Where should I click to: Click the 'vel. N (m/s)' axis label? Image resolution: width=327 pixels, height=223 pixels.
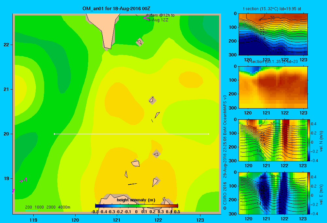click(x=321, y=141)
